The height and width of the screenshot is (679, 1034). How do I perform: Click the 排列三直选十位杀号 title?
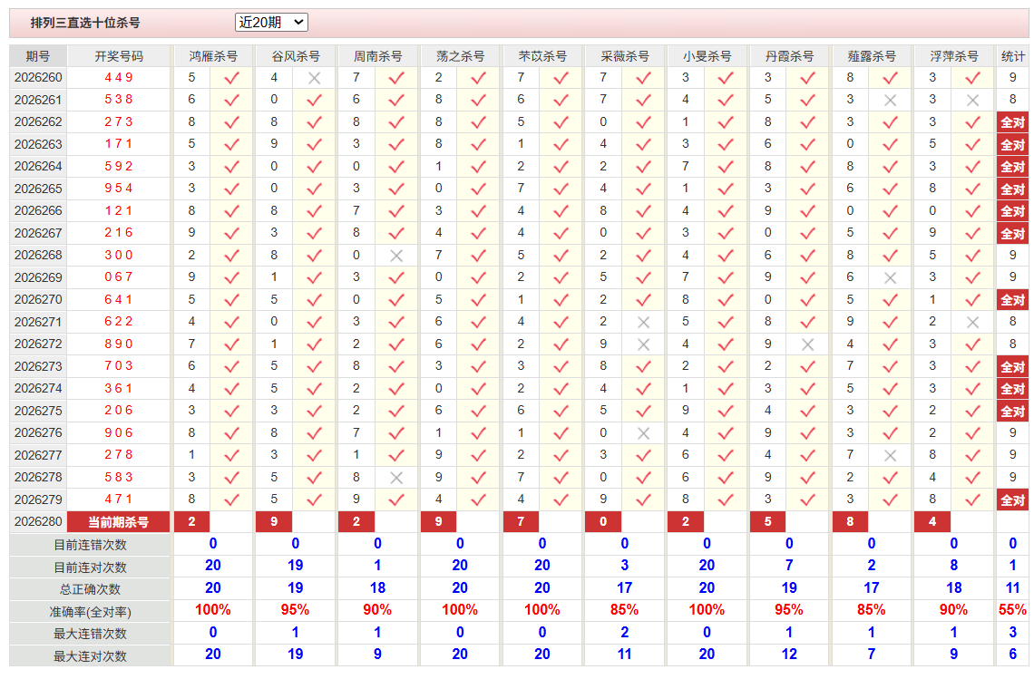pos(85,23)
